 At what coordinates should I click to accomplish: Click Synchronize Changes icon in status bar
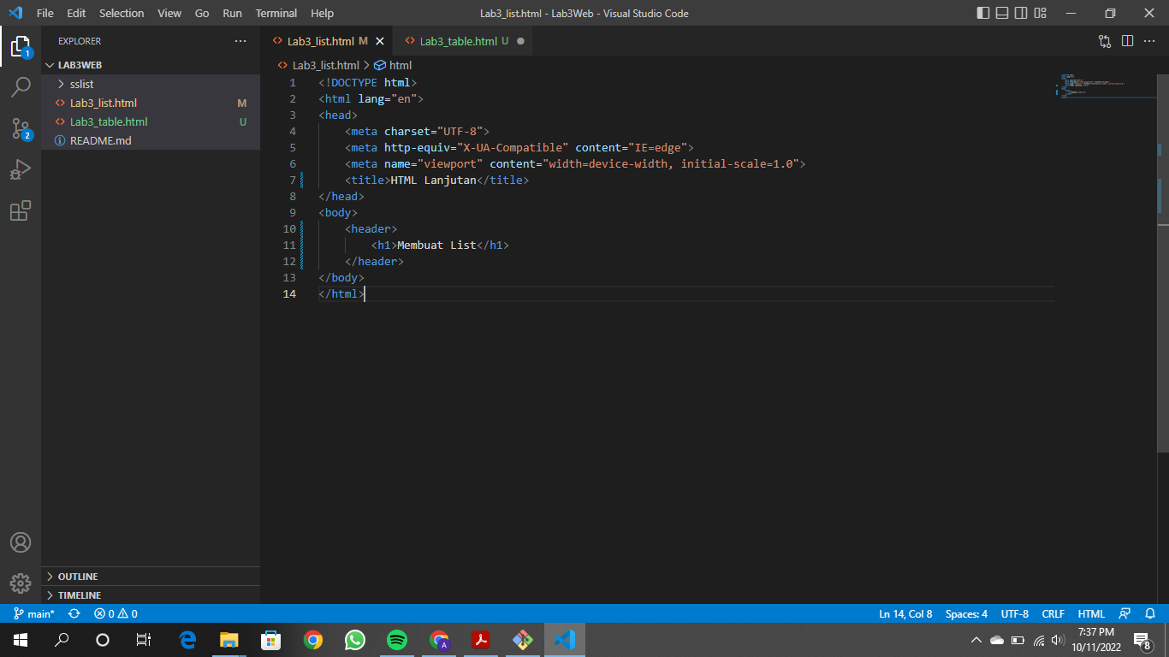coord(74,614)
